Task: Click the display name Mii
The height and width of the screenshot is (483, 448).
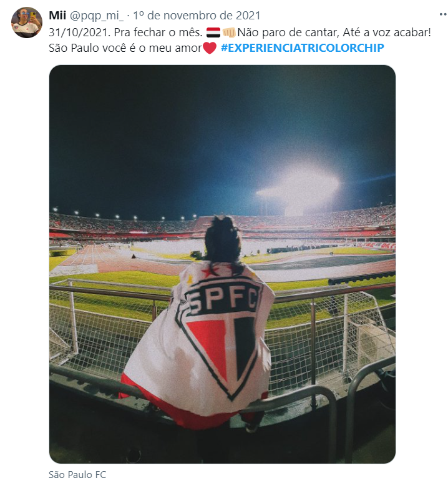Action: [x=57, y=16]
